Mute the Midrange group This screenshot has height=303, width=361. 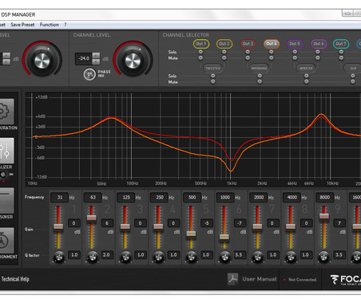click(x=260, y=82)
